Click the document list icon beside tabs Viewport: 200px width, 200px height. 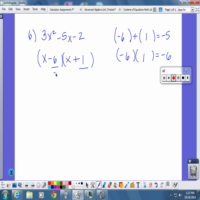[x=154, y=10]
